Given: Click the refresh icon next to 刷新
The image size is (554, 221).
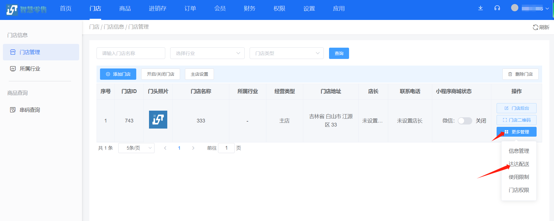Looking at the screenshot, I should point(535,27).
